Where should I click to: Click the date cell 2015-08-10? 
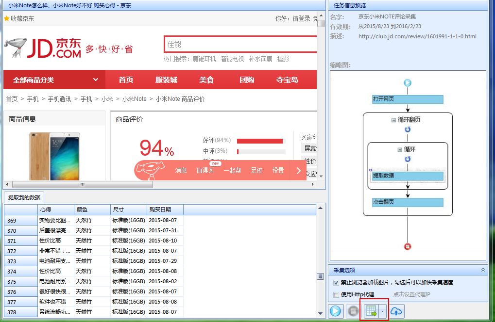tap(165, 241)
